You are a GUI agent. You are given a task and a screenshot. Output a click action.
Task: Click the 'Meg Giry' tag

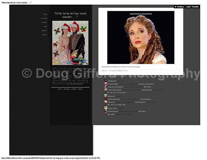(x=132, y=76)
